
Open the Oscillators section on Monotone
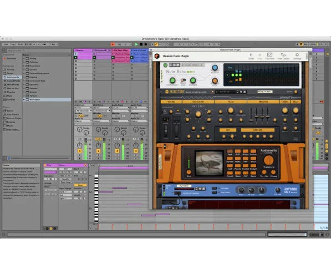(198, 102)
